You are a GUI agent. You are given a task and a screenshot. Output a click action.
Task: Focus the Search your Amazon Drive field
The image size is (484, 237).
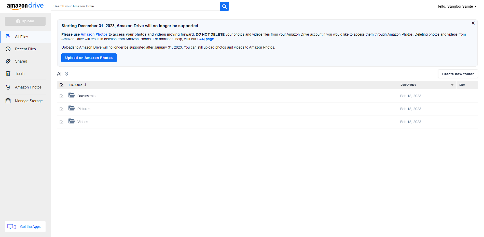[x=135, y=6]
